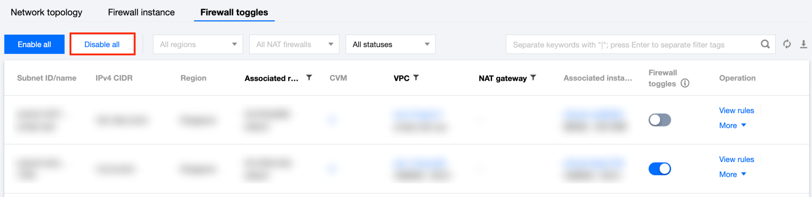Expand More menu in first row
The width and height of the screenshot is (812, 197).
(x=732, y=125)
